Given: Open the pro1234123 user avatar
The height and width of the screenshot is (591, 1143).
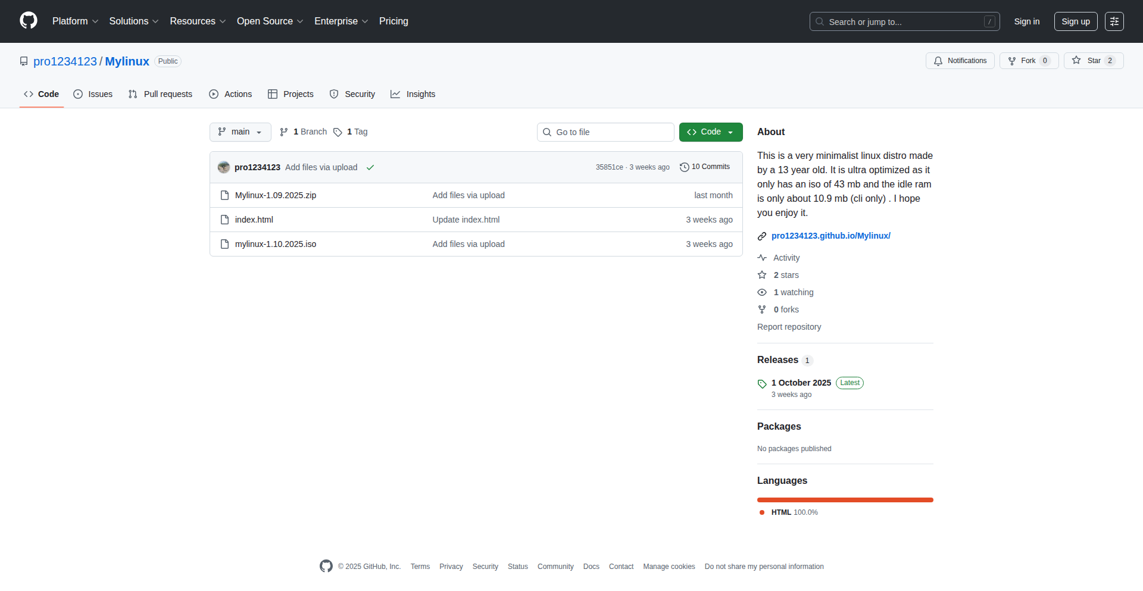Looking at the screenshot, I should coord(224,167).
